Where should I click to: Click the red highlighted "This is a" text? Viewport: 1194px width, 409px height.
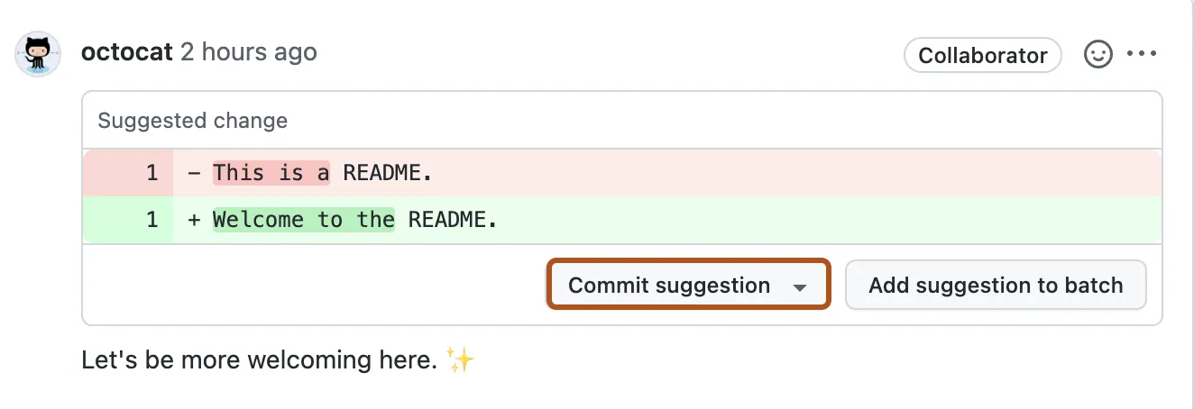pos(271,172)
